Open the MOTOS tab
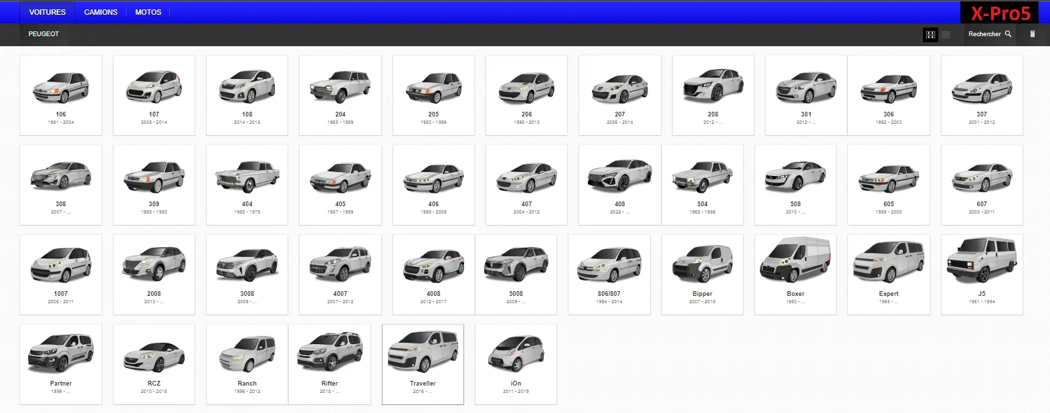Screen dimensions: 1050x413 point(148,12)
